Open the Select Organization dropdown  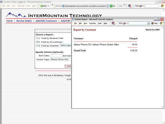pos(66,45)
